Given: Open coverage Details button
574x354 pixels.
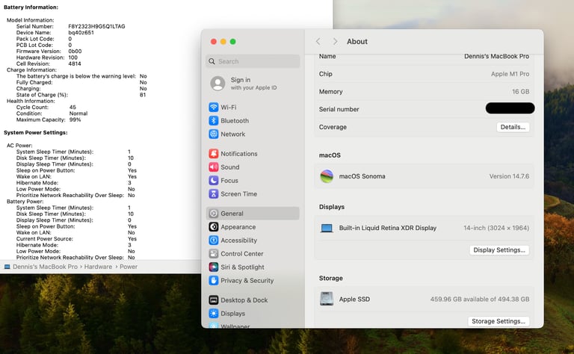Looking at the screenshot, I should pyautogui.click(x=513, y=127).
